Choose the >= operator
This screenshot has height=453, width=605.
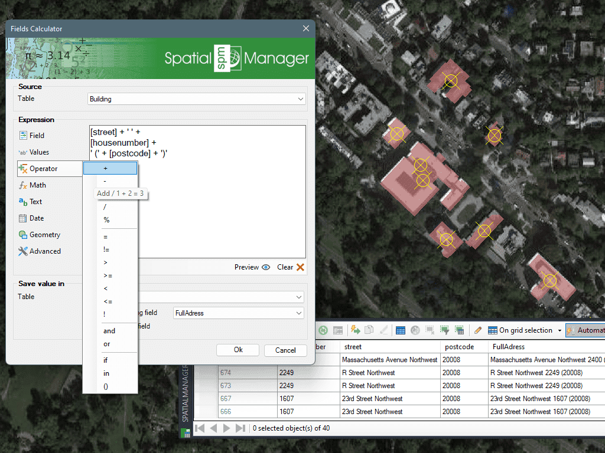(110, 276)
